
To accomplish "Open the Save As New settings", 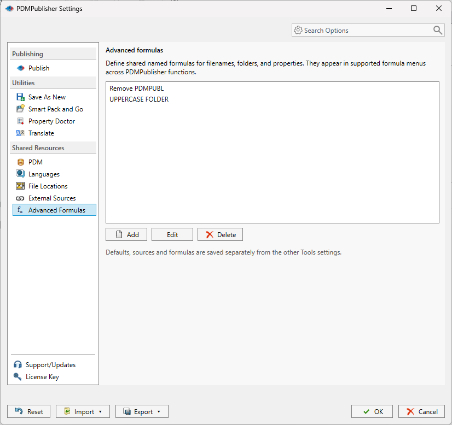I will click(x=47, y=97).
